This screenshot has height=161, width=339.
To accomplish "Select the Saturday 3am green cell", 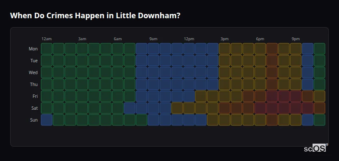I will 82,108.
